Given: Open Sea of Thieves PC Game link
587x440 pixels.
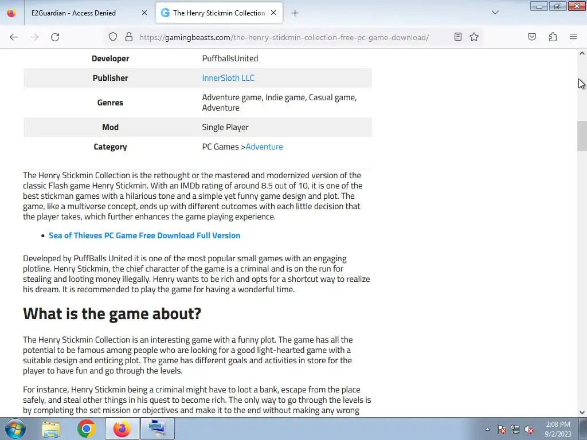Looking at the screenshot, I should click(144, 235).
